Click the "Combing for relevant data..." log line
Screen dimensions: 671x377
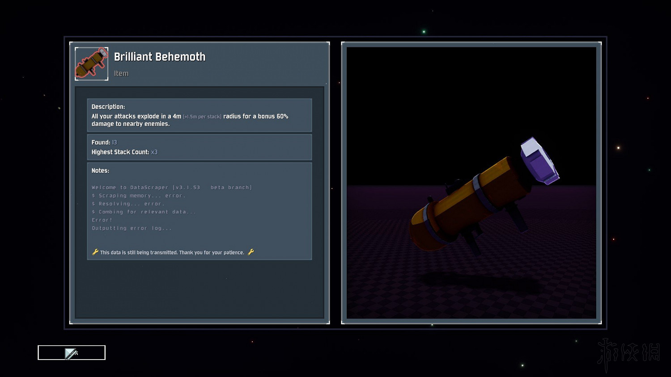point(144,212)
